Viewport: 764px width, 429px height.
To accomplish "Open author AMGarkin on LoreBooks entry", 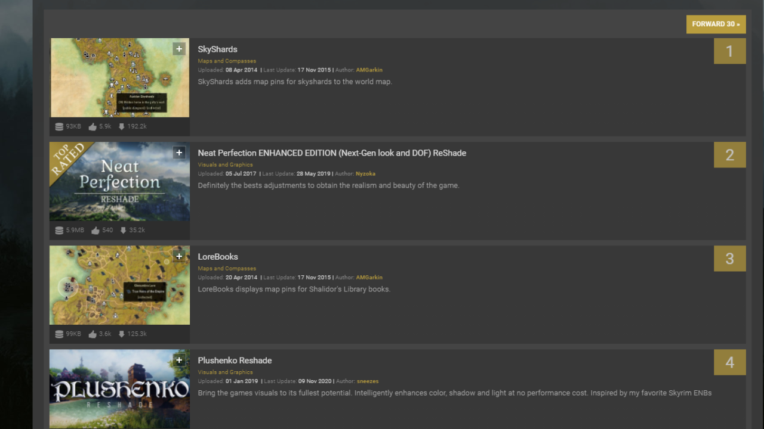I will pos(369,277).
